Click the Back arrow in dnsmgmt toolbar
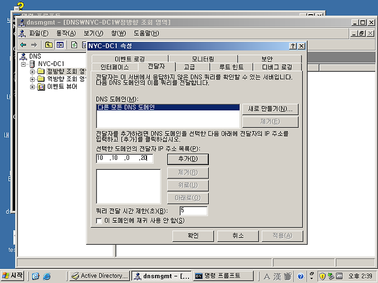 [x=23, y=45]
